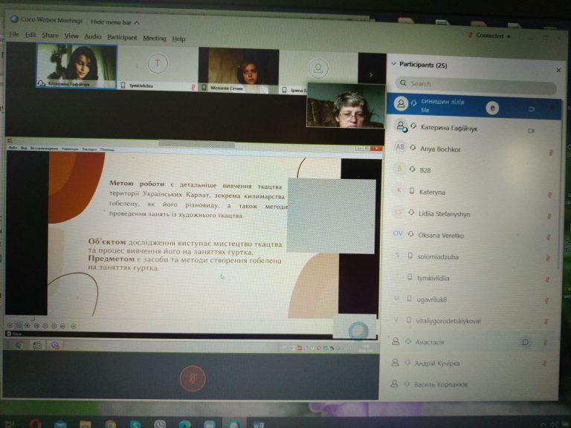Click muted mic icon beside Anya Bochkor
The image size is (571, 428).
coord(551,152)
